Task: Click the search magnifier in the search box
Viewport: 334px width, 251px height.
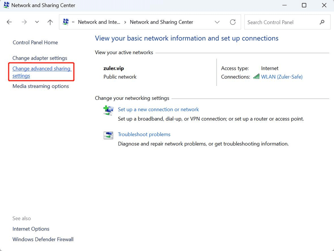Action: point(322,22)
